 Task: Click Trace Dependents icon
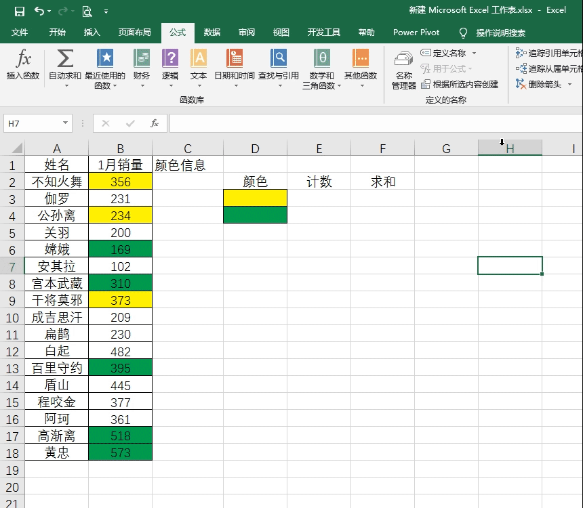tap(521, 68)
